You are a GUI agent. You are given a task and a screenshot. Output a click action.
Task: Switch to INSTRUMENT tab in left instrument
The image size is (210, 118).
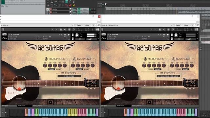click(x=25, y=106)
